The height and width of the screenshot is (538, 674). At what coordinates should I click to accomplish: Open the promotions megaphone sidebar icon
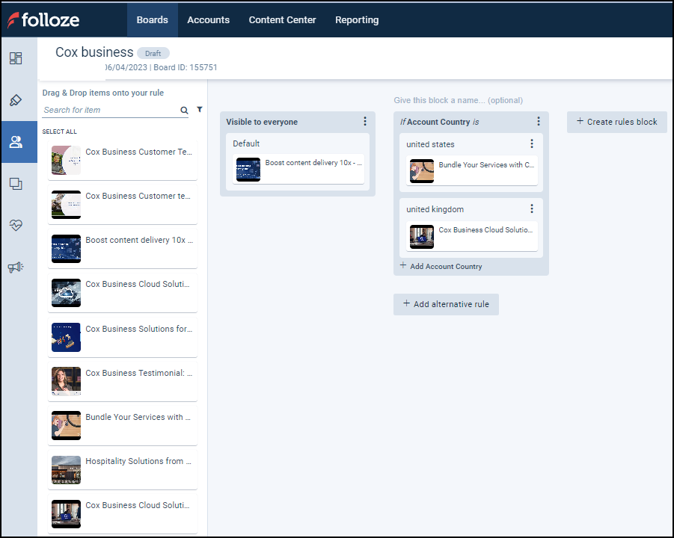[x=16, y=267]
